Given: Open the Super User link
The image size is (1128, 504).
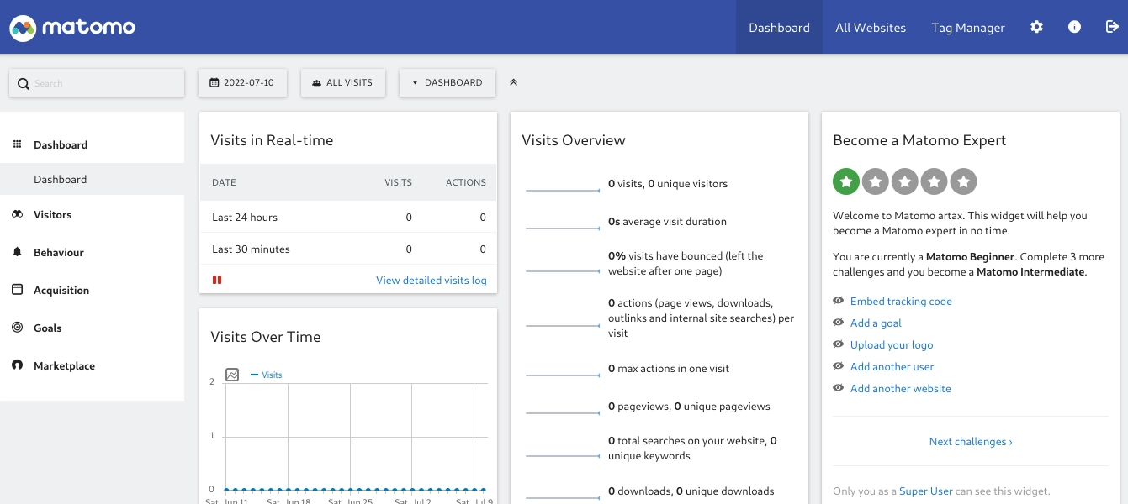Looking at the screenshot, I should [x=926, y=491].
